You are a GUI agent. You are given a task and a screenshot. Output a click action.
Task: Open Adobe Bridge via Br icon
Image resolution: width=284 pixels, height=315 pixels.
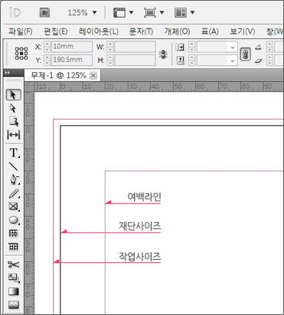click(x=45, y=12)
